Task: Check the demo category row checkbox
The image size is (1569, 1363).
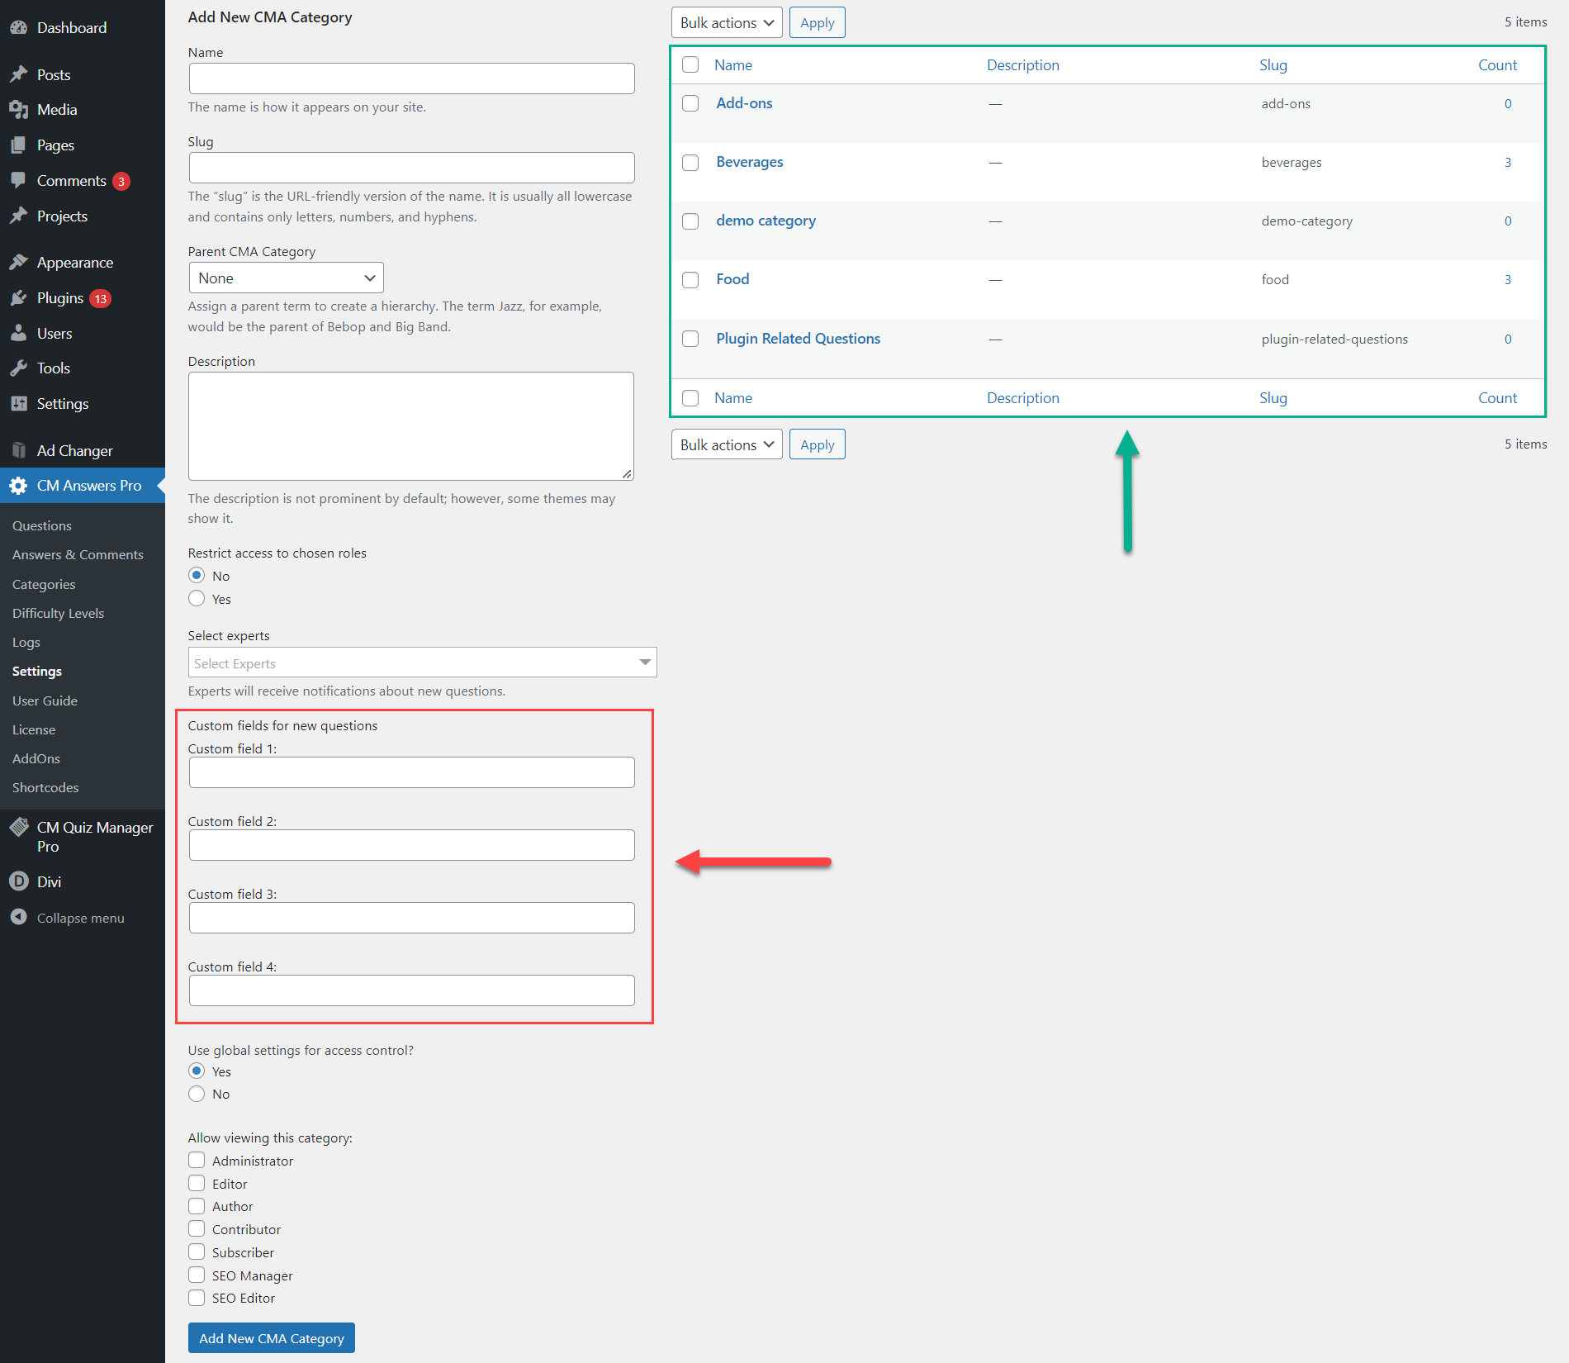Action: click(x=690, y=221)
